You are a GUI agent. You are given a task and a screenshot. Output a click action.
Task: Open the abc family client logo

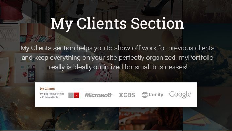coord(153,95)
